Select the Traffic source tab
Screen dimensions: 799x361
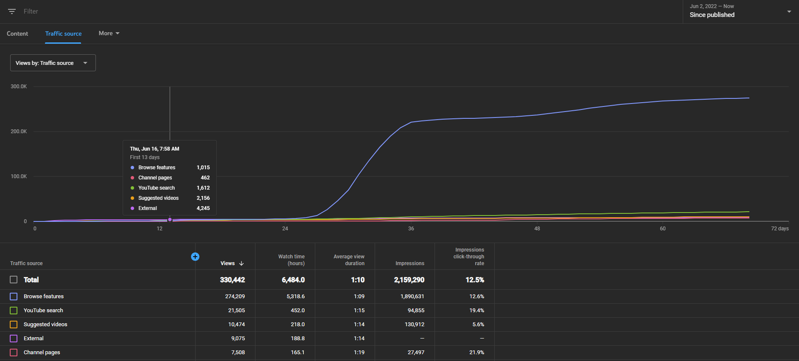(x=63, y=34)
